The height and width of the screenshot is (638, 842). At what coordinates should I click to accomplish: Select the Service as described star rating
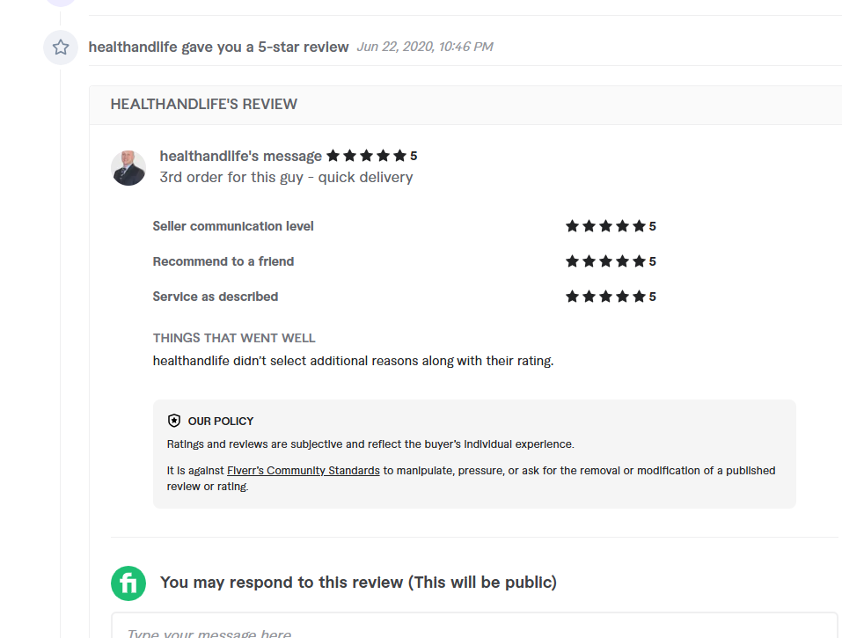605,297
